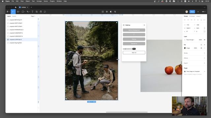Viewport: 211px width, 118px height.
Task: Start the presentation with the play icon
Action: [198, 12]
